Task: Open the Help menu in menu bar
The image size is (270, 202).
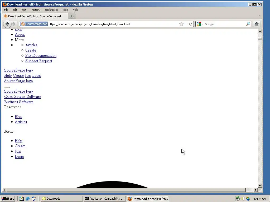Action: coord(75,10)
